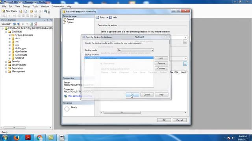Open the Connect dropdown in Object Explorer
Viewport: 252px width, 141px height.
pyautogui.click(x=6, y=24)
